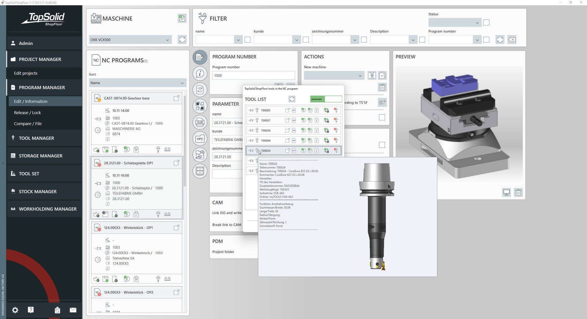Open the Info icon in the side toolbar

click(x=200, y=73)
